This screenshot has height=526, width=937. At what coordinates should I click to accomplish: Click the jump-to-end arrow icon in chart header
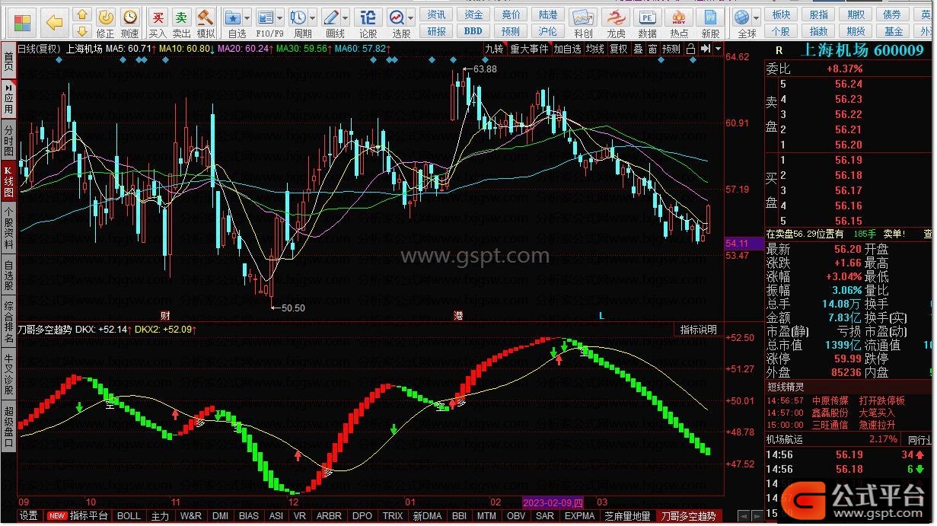click(706, 49)
